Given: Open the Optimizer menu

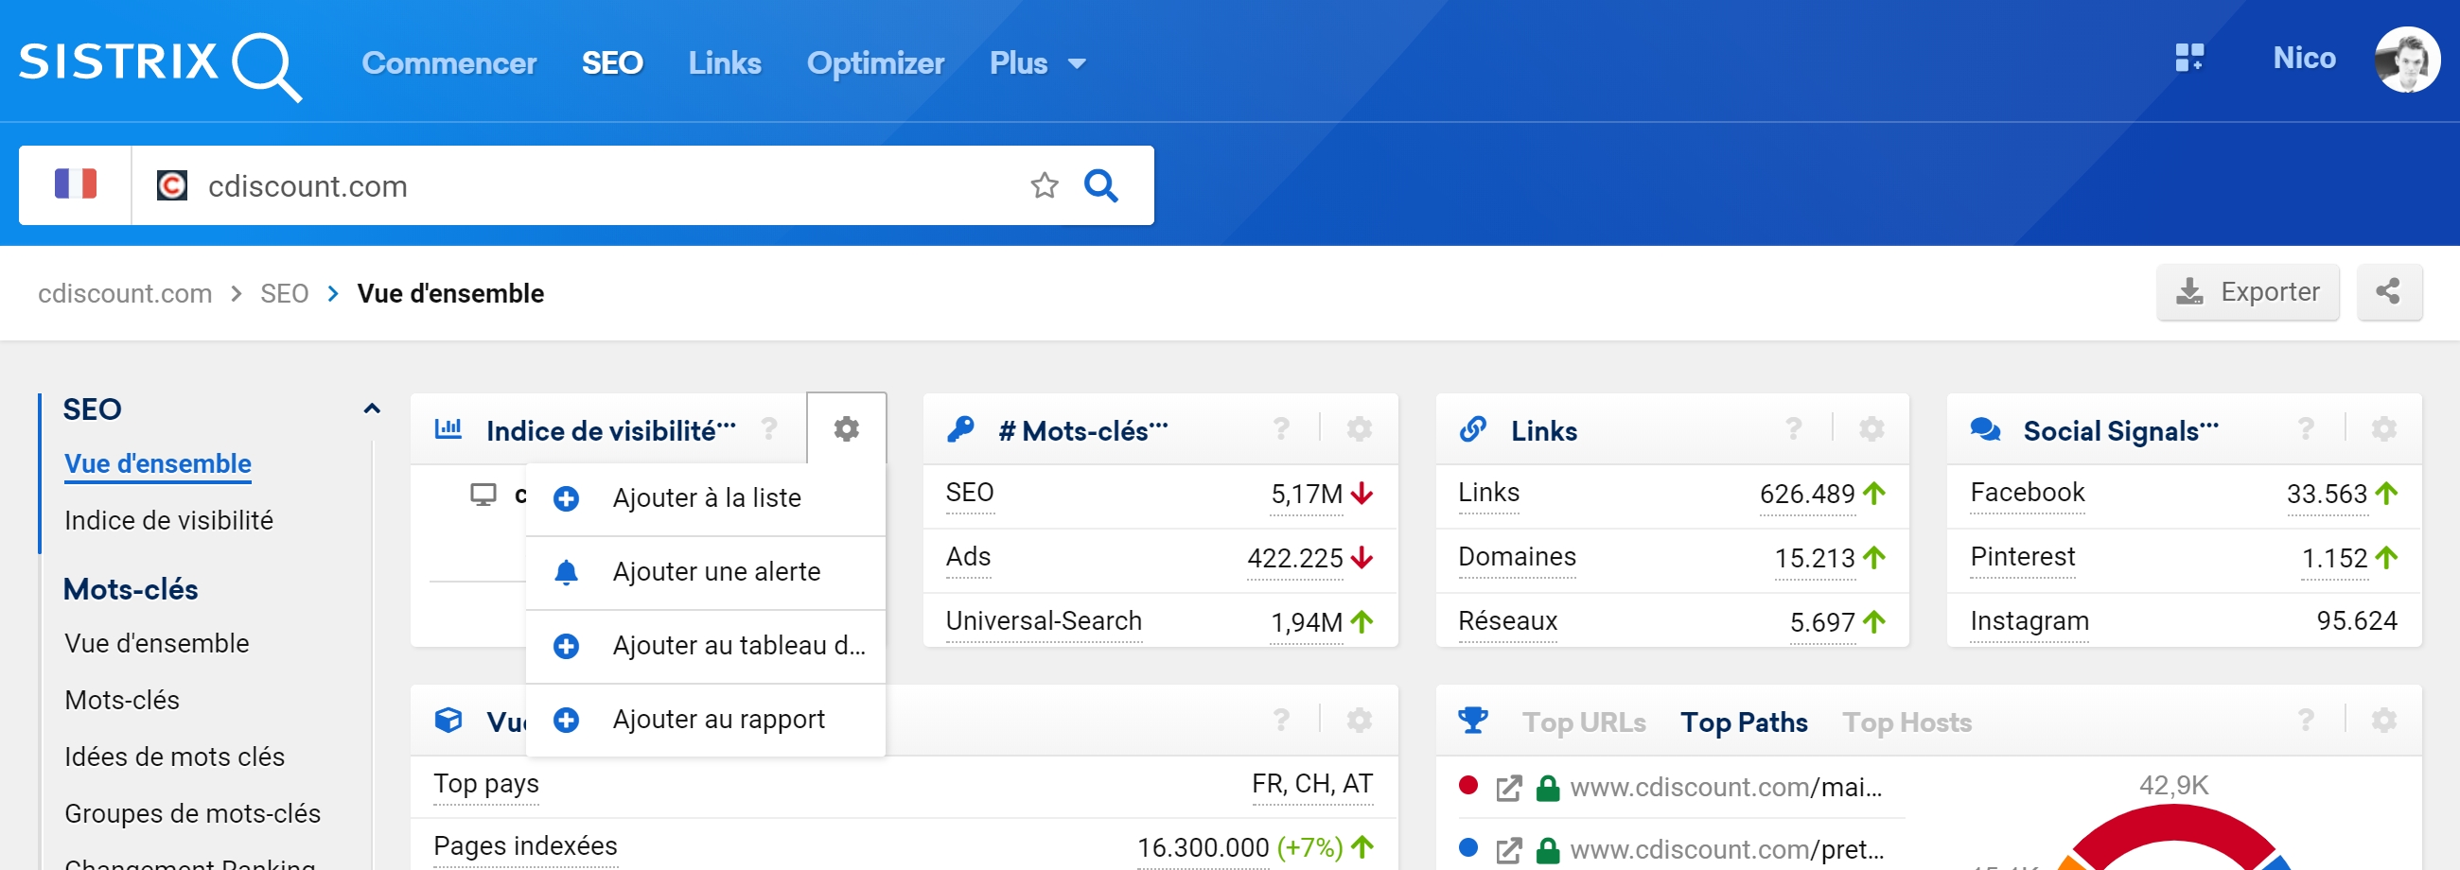Looking at the screenshot, I should pyautogui.click(x=875, y=63).
